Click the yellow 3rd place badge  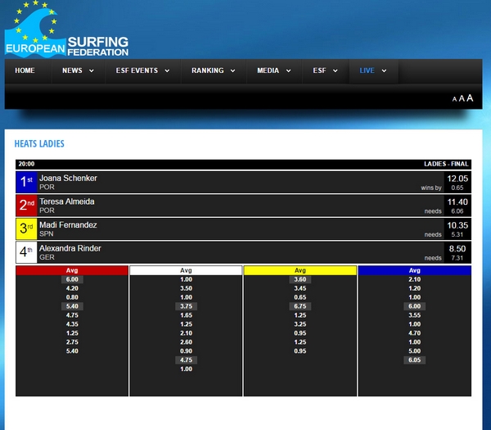point(26,229)
